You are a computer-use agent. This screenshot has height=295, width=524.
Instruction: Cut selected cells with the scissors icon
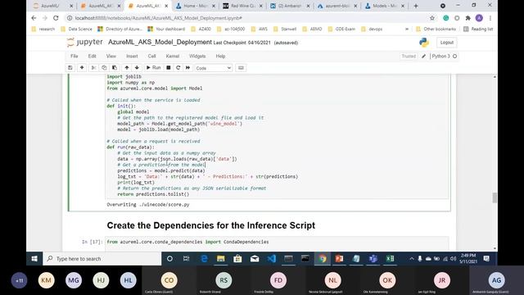93,68
